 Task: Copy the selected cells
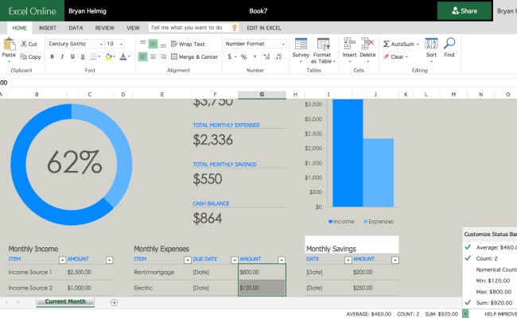31,56
